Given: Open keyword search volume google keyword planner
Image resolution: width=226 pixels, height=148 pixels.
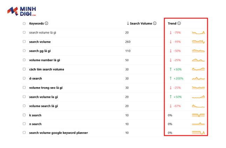Looking at the screenshot, I should pos(58,133).
